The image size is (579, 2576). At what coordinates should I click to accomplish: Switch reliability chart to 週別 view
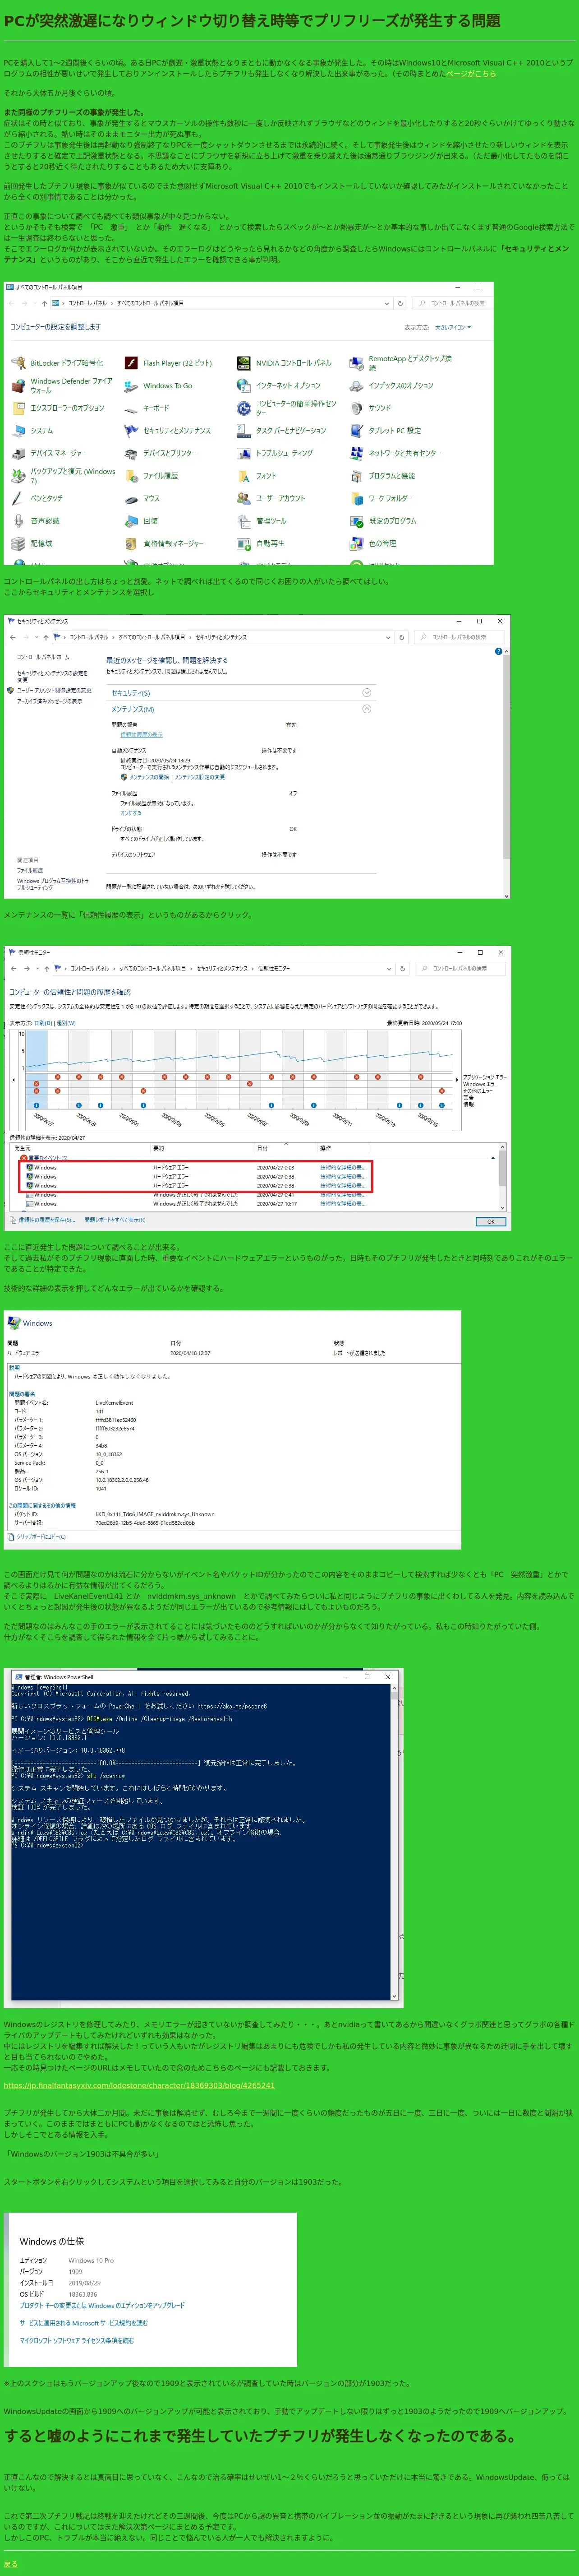pos(66,1023)
